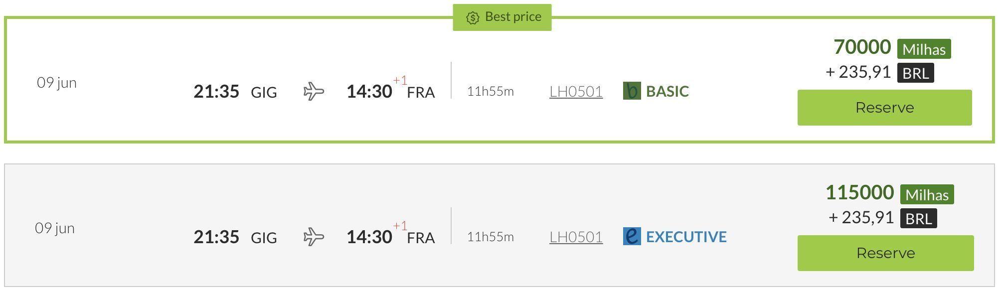Click the Milhas tag next to 115000
This screenshot has height=291, width=998.
click(x=927, y=194)
